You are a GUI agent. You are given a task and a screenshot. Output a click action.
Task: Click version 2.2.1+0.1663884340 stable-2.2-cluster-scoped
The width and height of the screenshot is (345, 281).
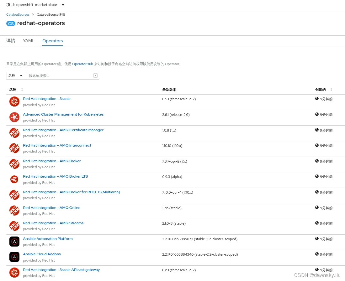tap(200, 254)
